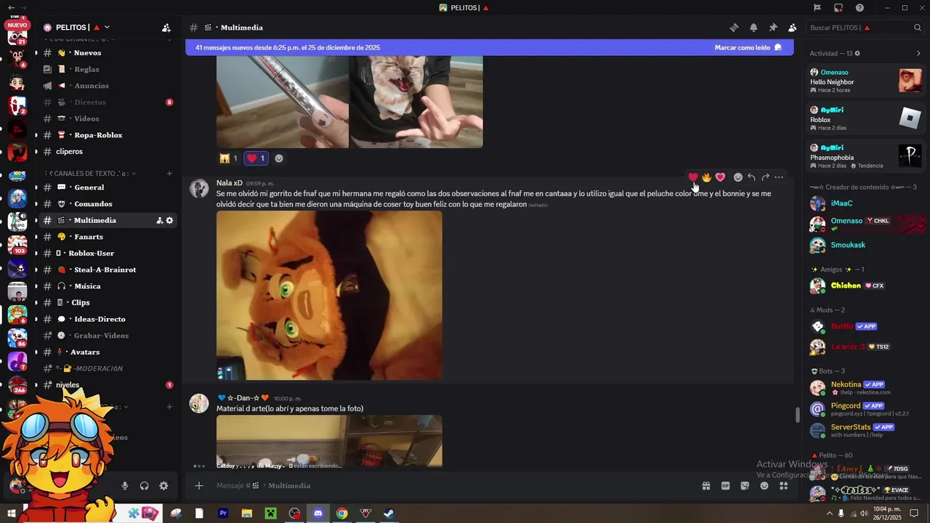The image size is (930, 523).
Task: Open more options ellipsis on Nala xD's message
Action: (779, 177)
